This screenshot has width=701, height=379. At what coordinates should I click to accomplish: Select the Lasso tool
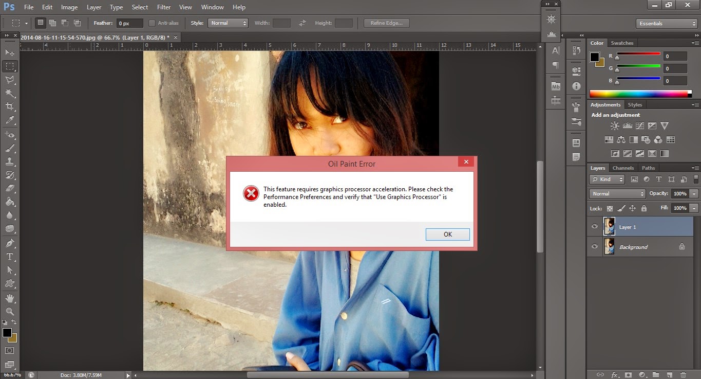pos(9,79)
